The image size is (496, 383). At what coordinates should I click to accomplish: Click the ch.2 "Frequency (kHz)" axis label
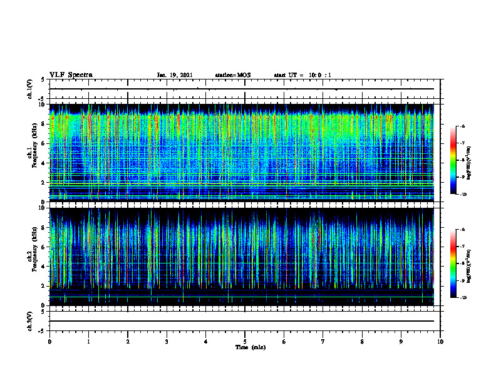coord(34,249)
